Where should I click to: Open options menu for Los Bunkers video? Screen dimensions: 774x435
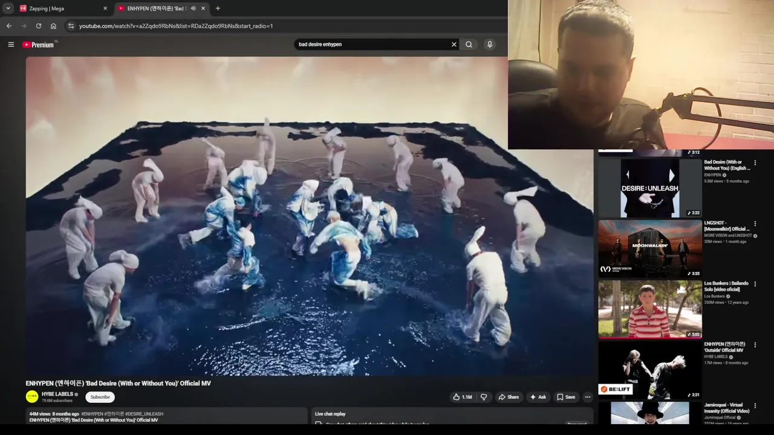(755, 284)
